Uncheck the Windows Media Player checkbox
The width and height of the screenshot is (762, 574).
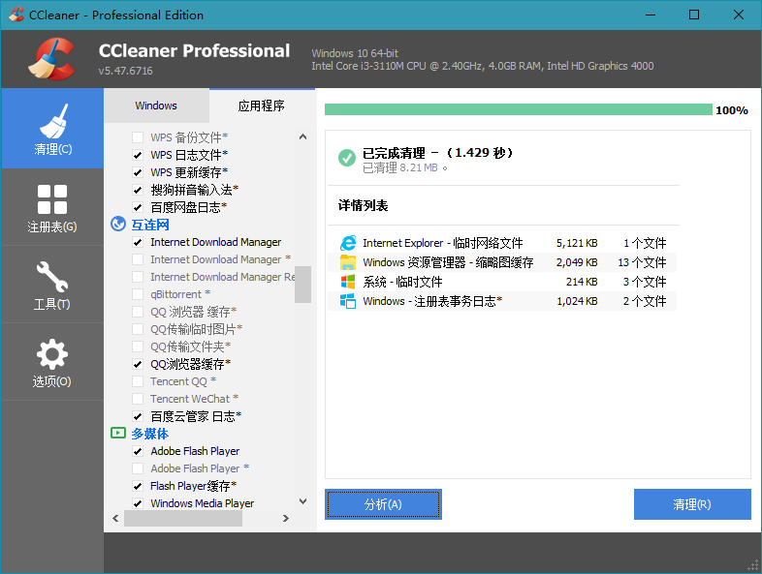[138, 503]
